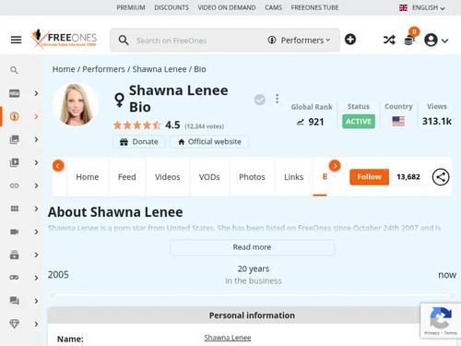The image size is (461, 346).
Task: Click the Read more button
Action: click(252, 247)
